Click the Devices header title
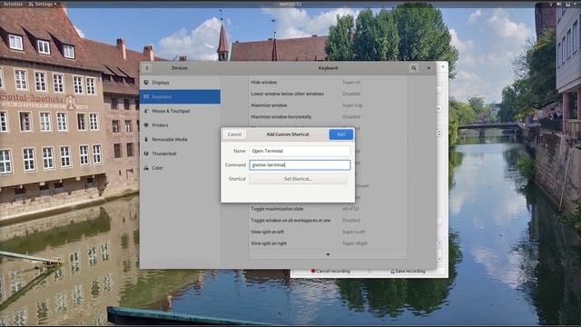Image resolution: width=581 pixels, height=327 pixels. pos(180,68)
